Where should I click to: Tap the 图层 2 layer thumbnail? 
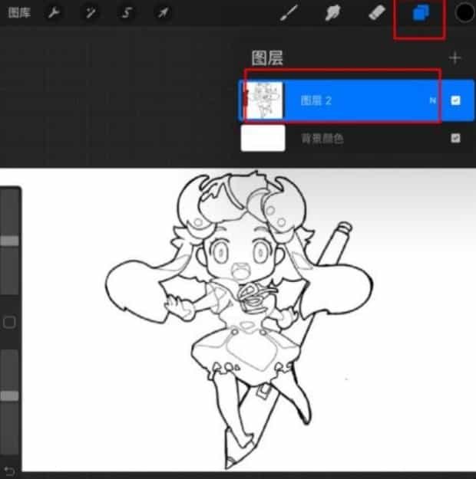(x=263, y=100)
